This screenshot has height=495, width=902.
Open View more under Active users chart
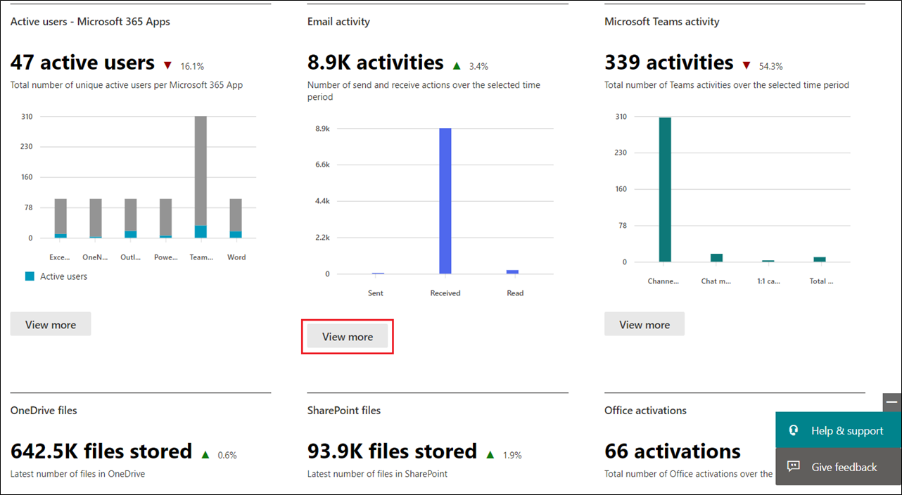51,324
